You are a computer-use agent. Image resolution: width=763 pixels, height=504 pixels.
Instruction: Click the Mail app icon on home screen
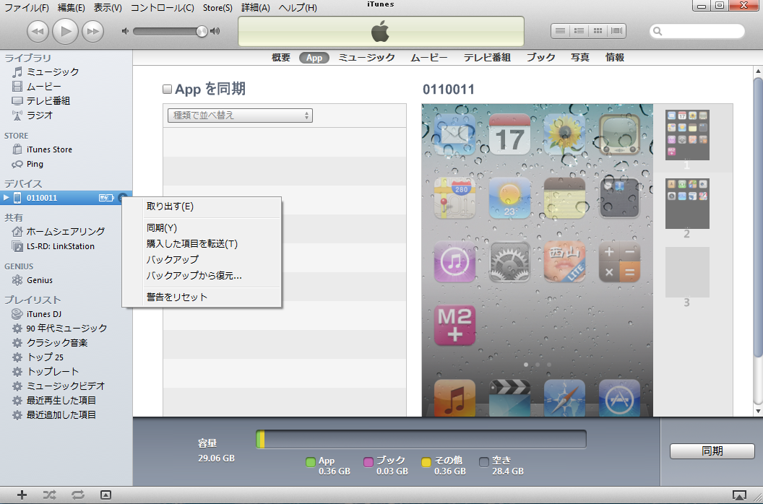[454, 134]
